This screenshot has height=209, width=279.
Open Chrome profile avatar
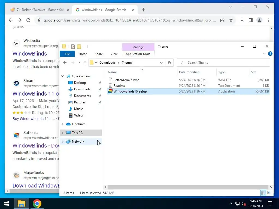259,20
